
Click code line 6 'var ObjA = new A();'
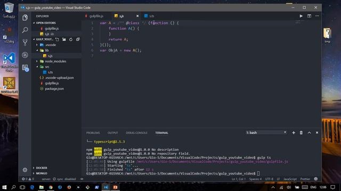pyautogui.click(x=120, y=50)
